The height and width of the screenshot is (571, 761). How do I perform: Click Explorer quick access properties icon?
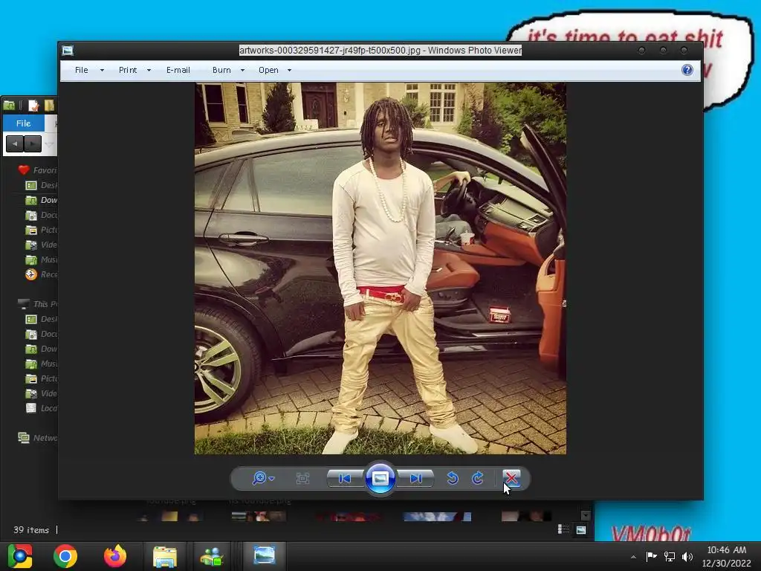(33, 106)
